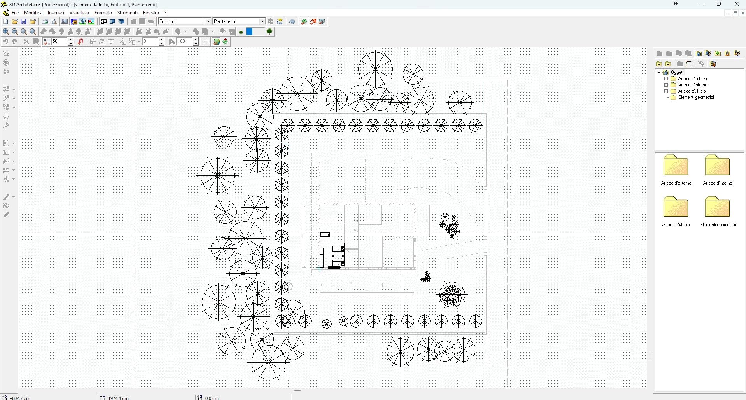Viewport: 746px width, 400px height.
Task: Open the Finestra menu
Action: click(151, 13)
